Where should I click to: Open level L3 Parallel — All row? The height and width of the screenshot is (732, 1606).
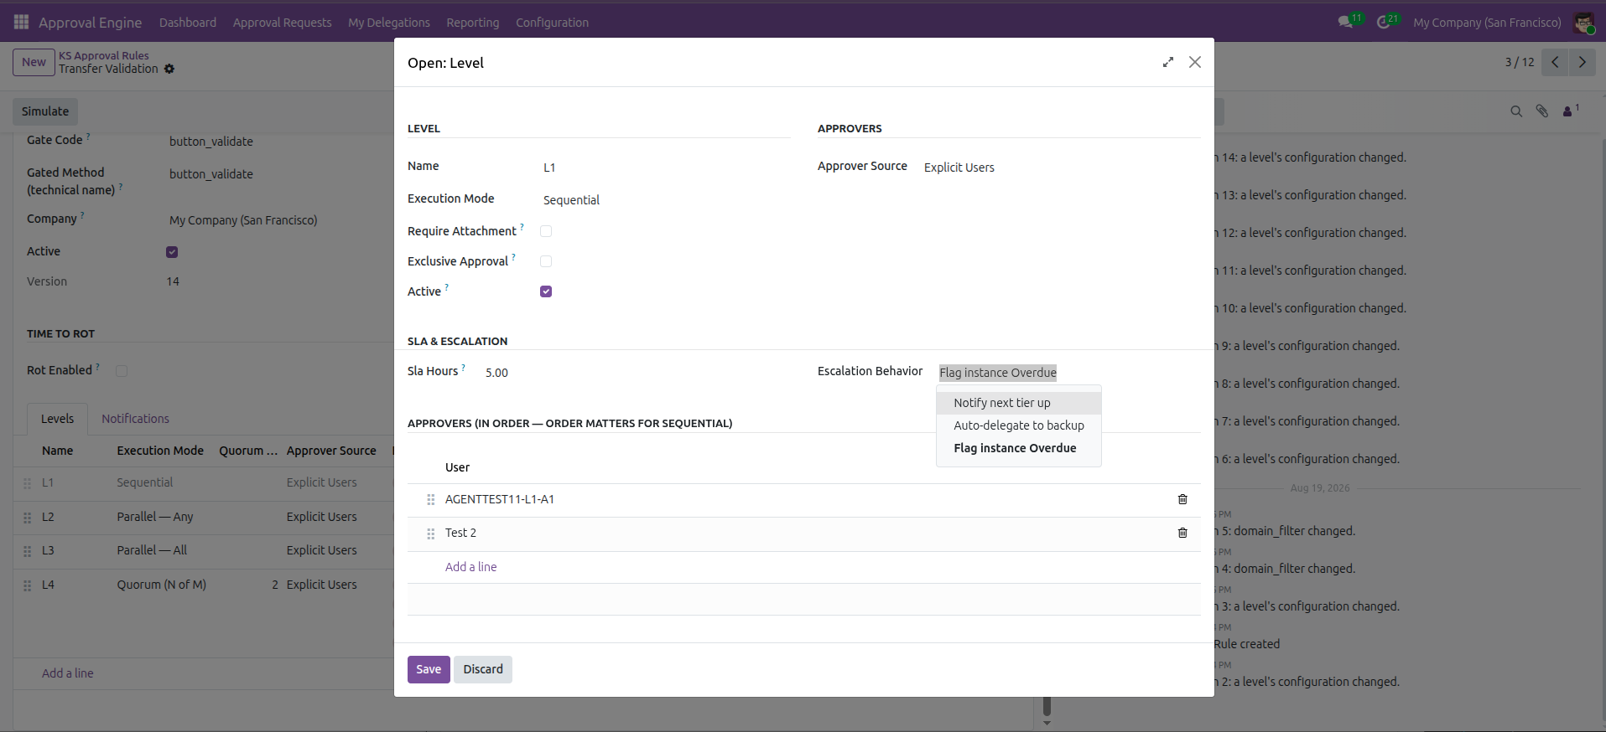[203, 550]
